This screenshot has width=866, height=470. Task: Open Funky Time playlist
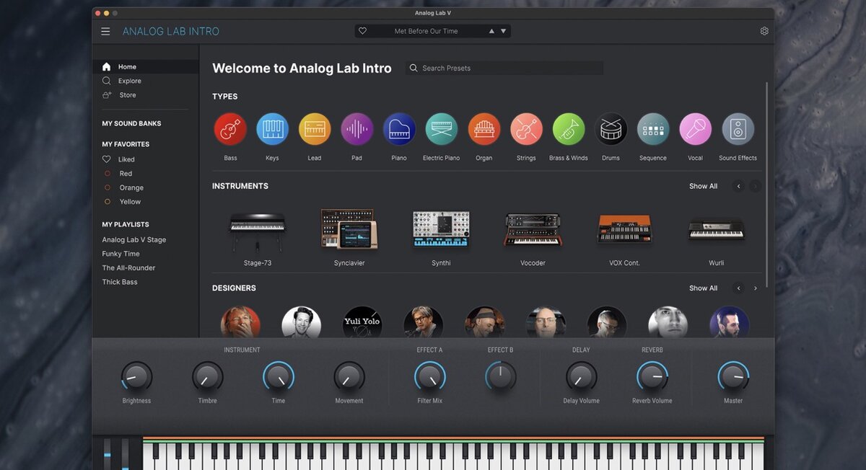pos(121,254)
